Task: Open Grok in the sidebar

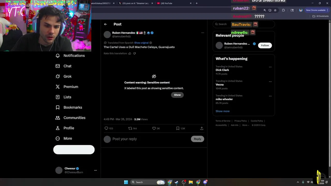Action: point(64,76)
